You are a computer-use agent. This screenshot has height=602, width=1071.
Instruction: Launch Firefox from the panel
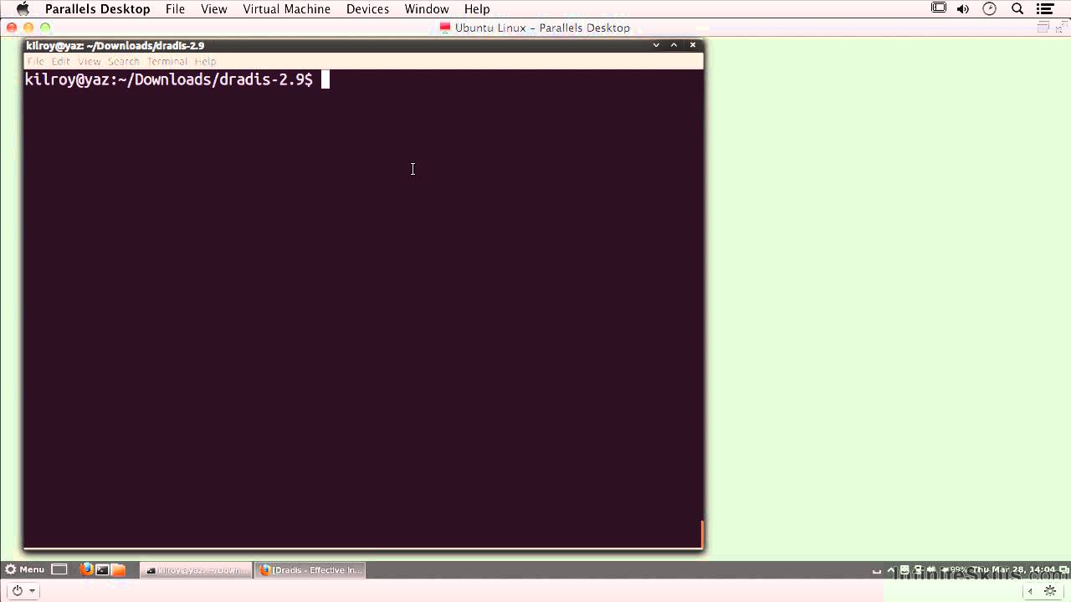point(86,569)
